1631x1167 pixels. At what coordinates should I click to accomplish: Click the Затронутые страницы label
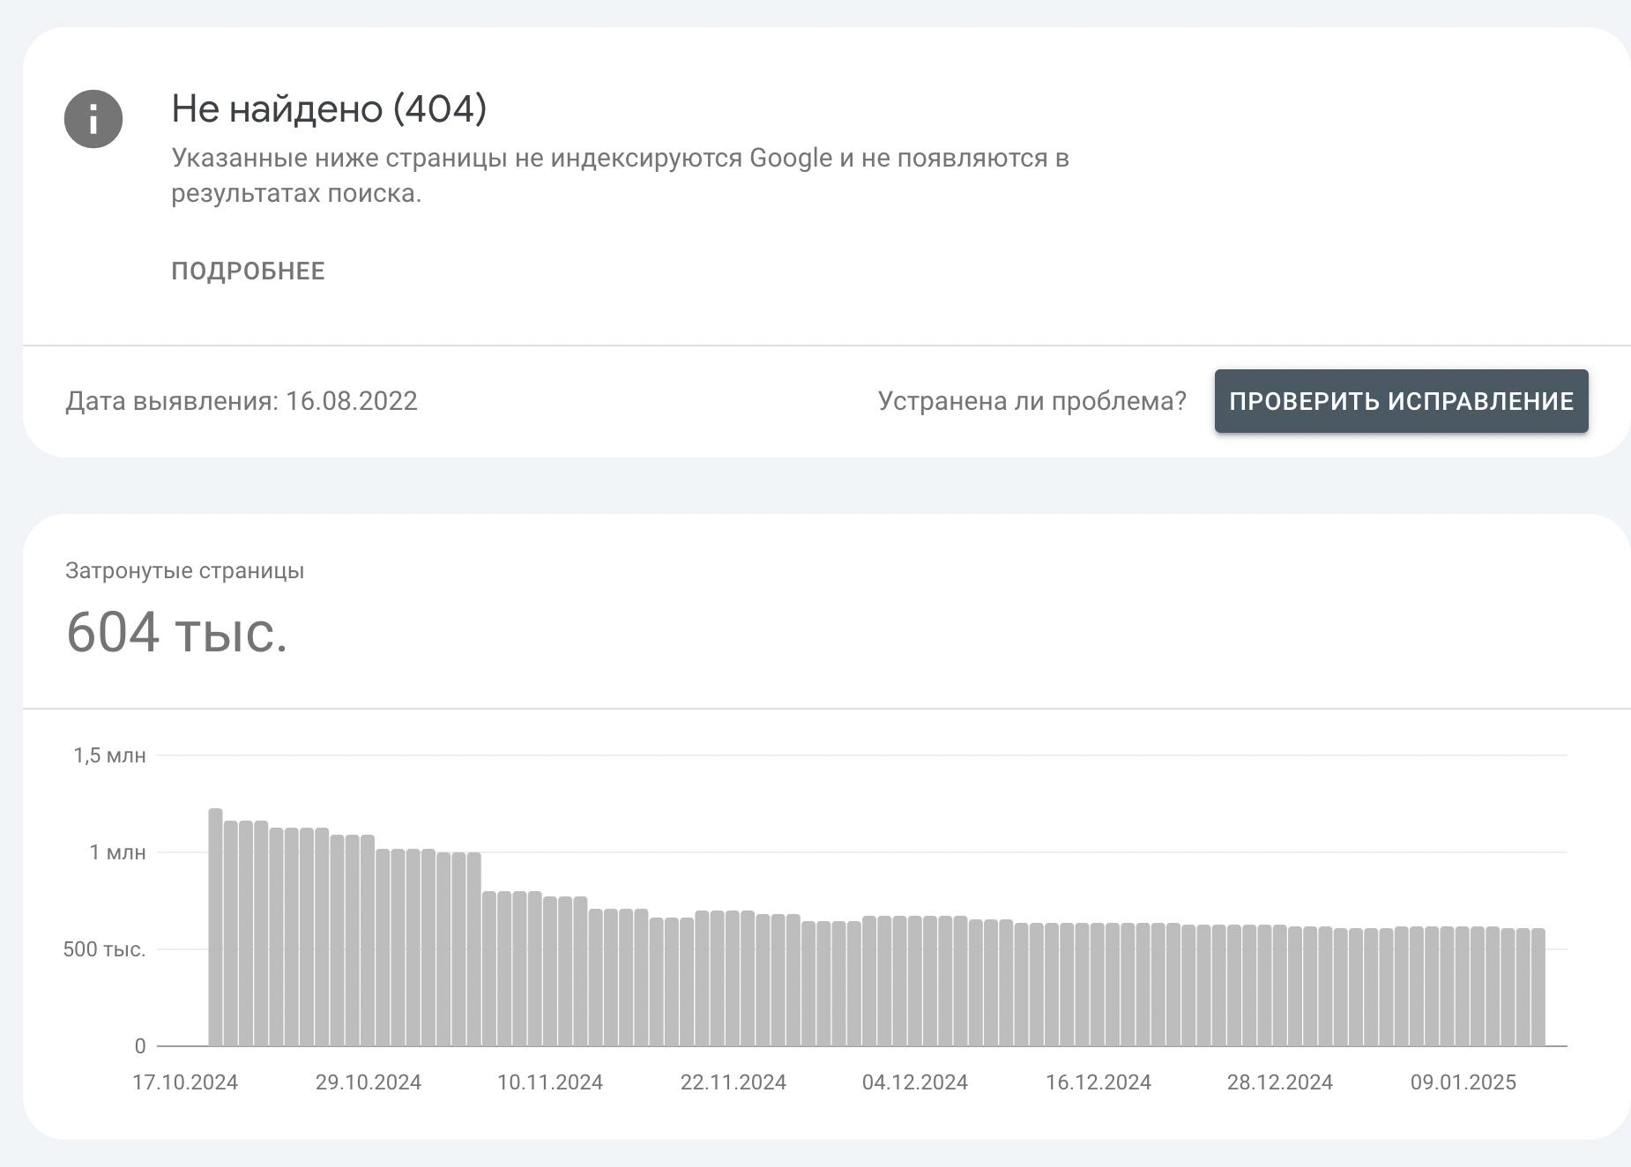click(x=185, y=571)
